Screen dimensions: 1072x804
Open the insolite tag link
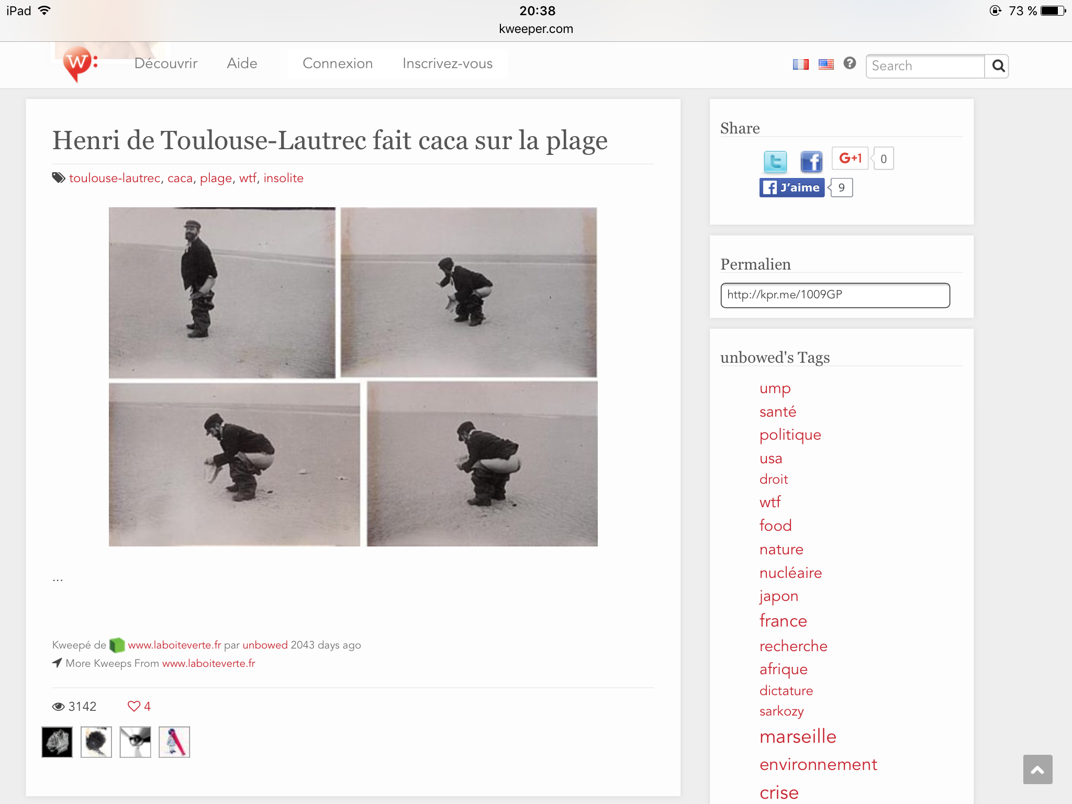pos(283,178)
